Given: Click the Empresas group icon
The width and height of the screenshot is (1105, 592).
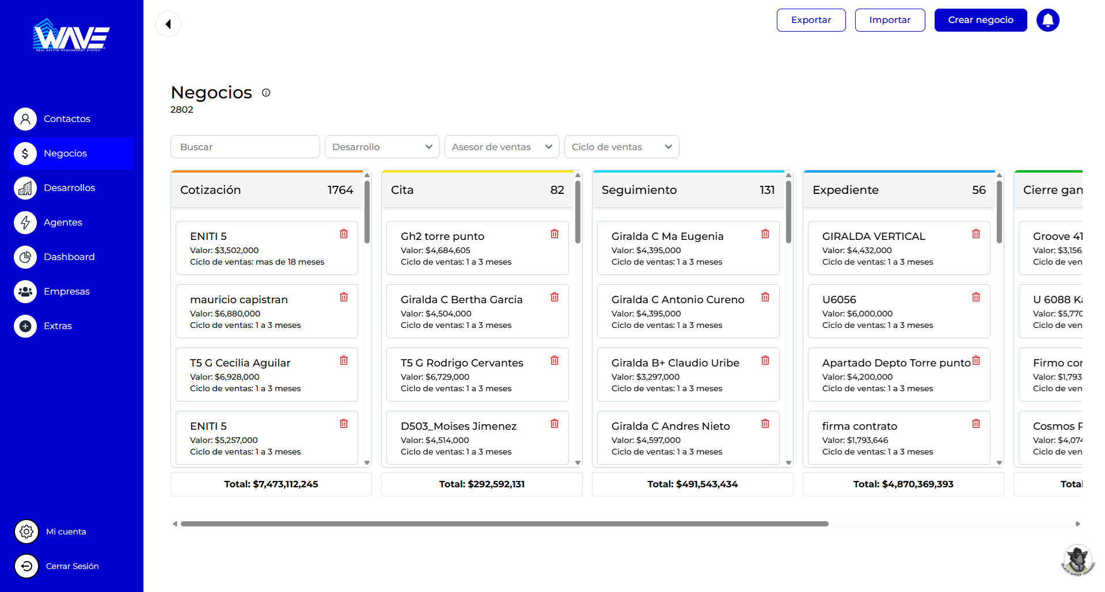Looking at the screenshot, I should point(25,292).
